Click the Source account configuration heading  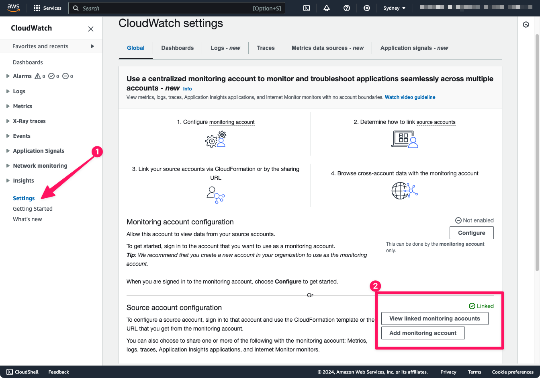coord(174,308)
